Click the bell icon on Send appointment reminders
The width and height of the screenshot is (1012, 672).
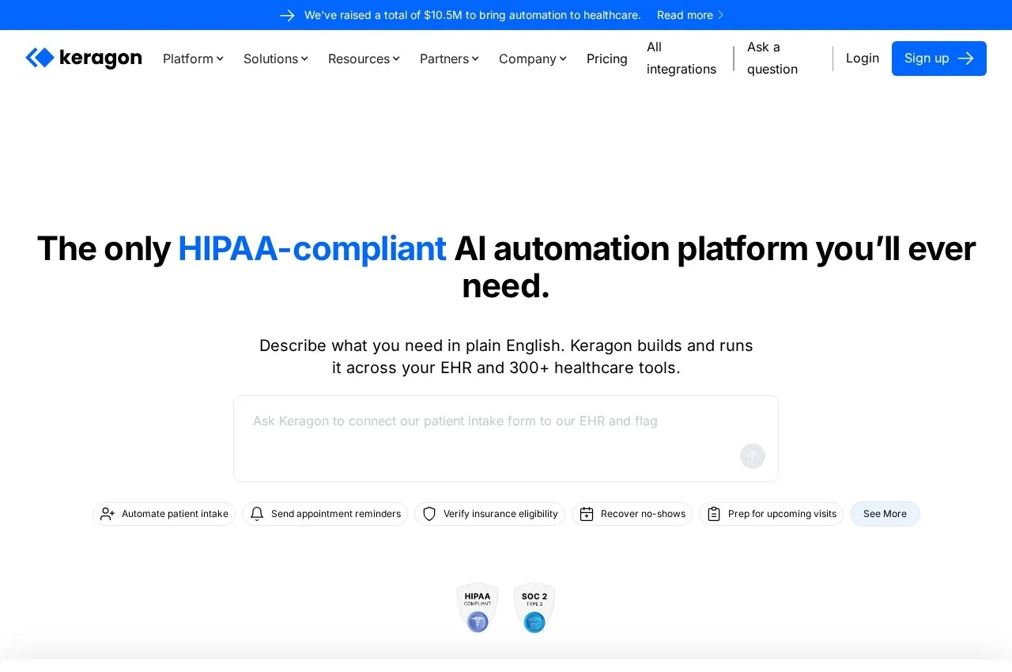click(257, 514)
